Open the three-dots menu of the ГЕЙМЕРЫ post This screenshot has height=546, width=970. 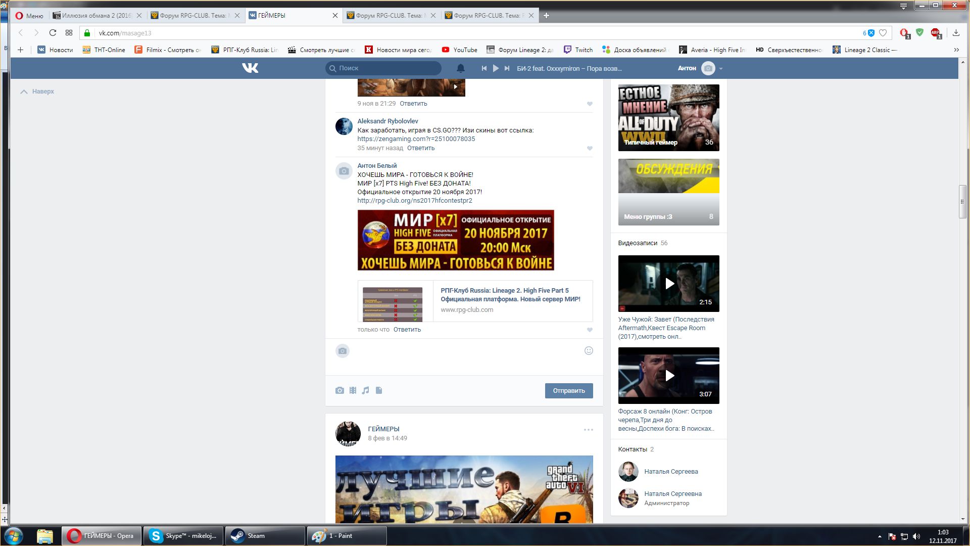point(588,430)
